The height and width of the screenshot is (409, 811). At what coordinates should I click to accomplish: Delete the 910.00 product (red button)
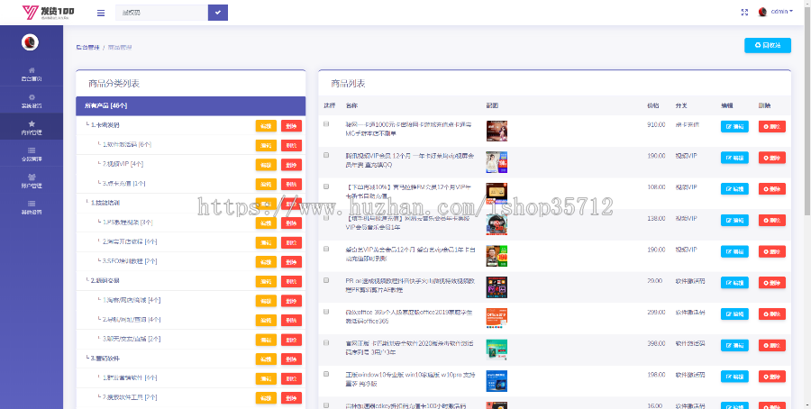[x=772, y=126]
